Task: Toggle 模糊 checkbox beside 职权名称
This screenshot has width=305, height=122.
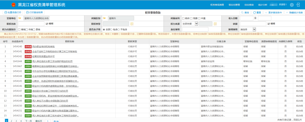Action: [x=47, y=24]
